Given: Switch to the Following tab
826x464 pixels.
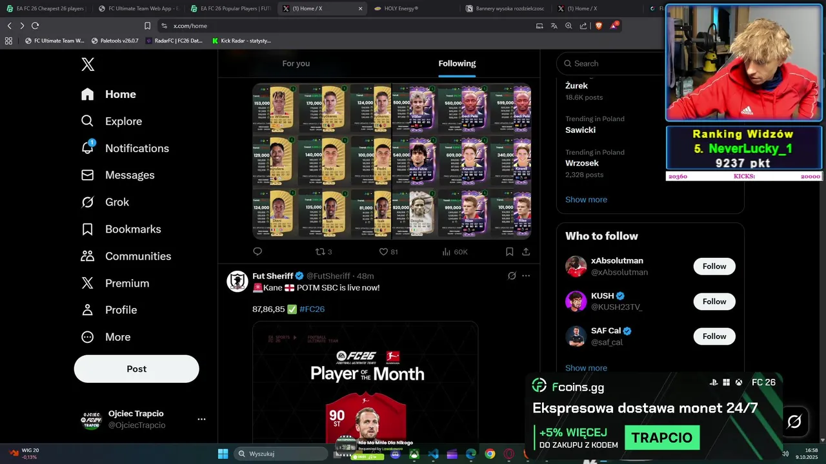Looking at the screenshot, I should pos(457,63).
